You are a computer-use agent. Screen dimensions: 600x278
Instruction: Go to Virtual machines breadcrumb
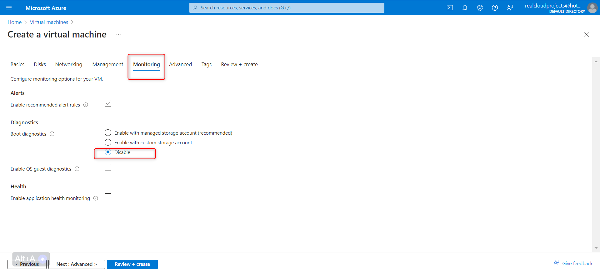[49, 22]
